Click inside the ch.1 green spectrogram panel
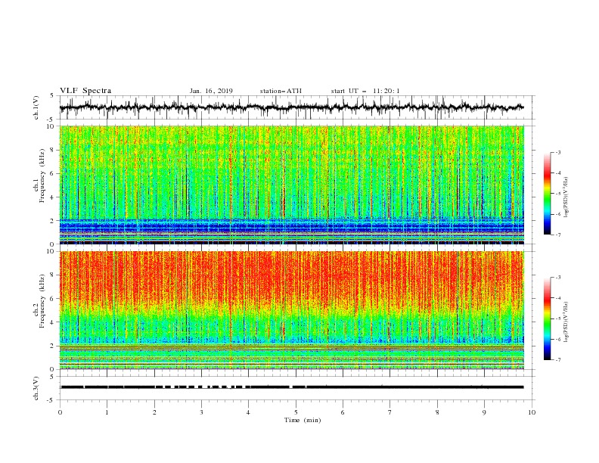 (x=291, y=185)
